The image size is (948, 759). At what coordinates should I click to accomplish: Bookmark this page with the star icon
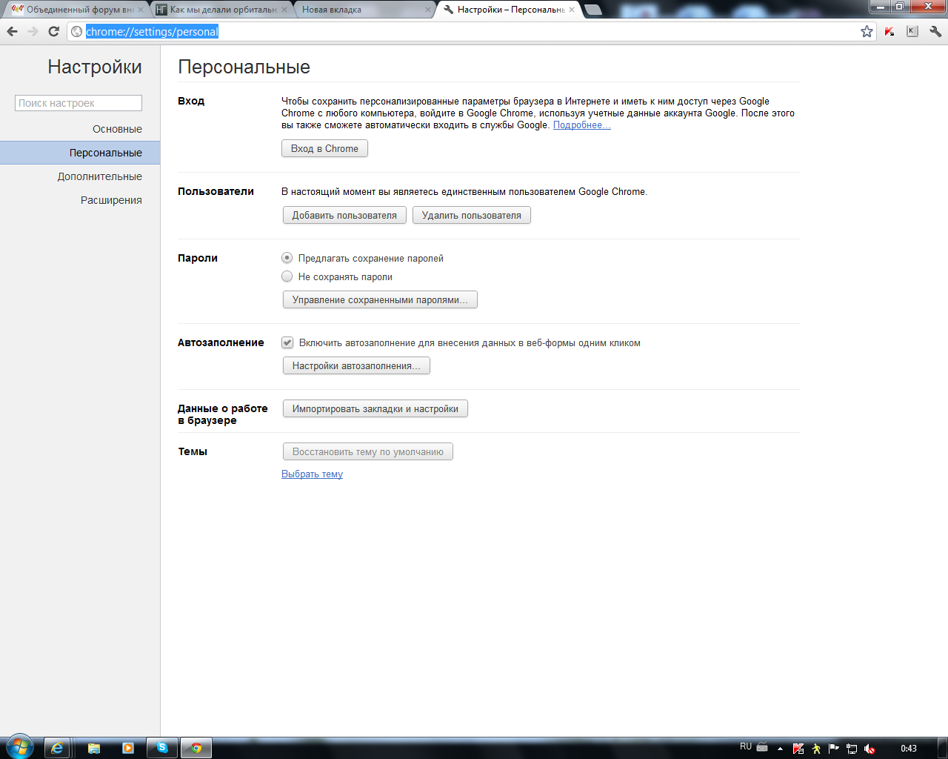pyautogui.click(x=867, y=31)
